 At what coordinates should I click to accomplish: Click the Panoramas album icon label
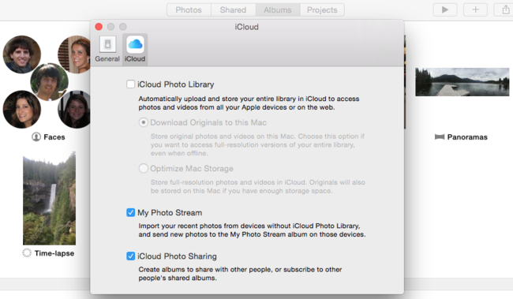coord(461,136)
